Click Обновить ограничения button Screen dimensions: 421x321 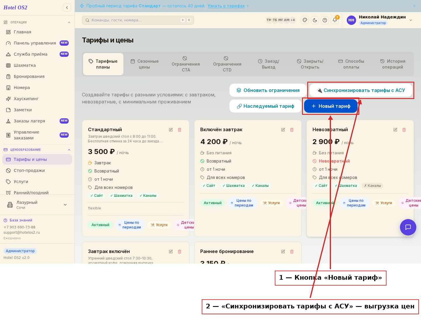click(x=268, y=90)
